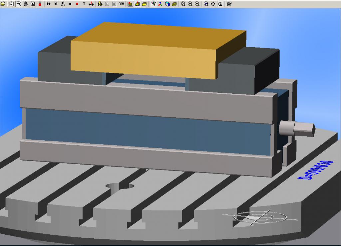Click the blue D=500/630 label on the table

315,170
